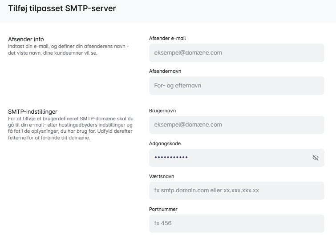
Task: Click the "Afsender info" section heading
Action: tap(26, 39)
